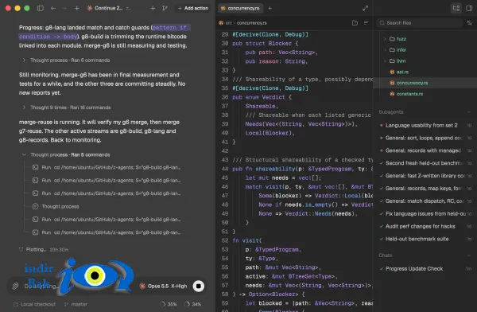
Task: Open the nested Thought process step between Run rows
Action: tap(56, 207)
